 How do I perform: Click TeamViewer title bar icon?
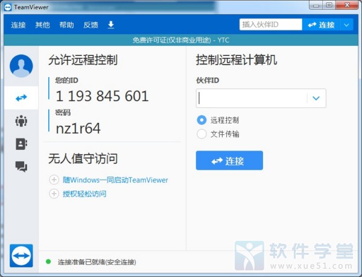click(8, 7)
